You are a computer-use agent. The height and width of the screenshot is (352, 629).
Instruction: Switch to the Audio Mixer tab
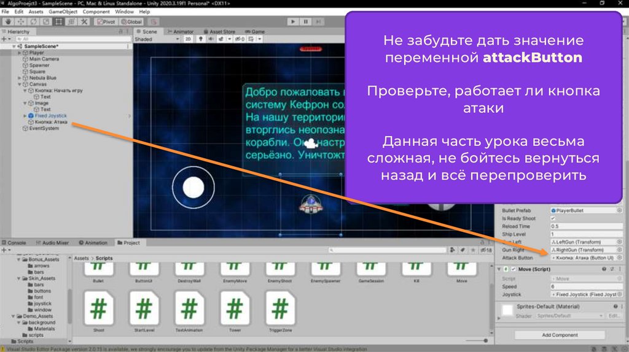click(x=52, y=243)
